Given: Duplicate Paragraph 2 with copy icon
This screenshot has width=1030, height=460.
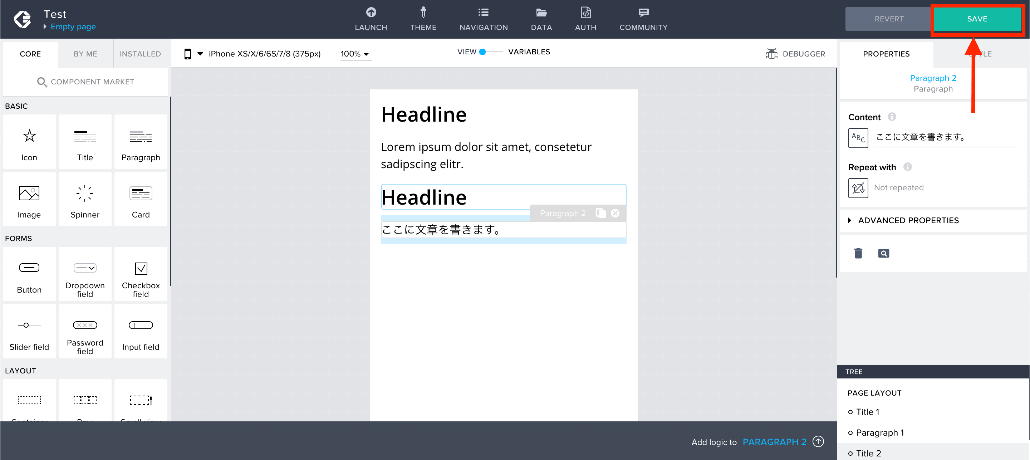Looking at the screenshot, I should coord(600,213).
